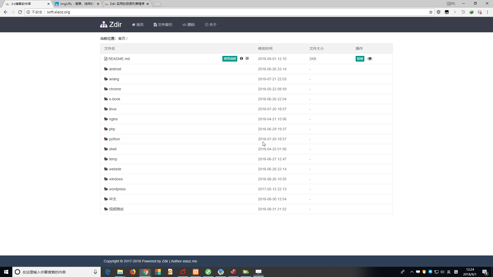Click the Zdir sitemap logo icon

(x=104, y=24)
